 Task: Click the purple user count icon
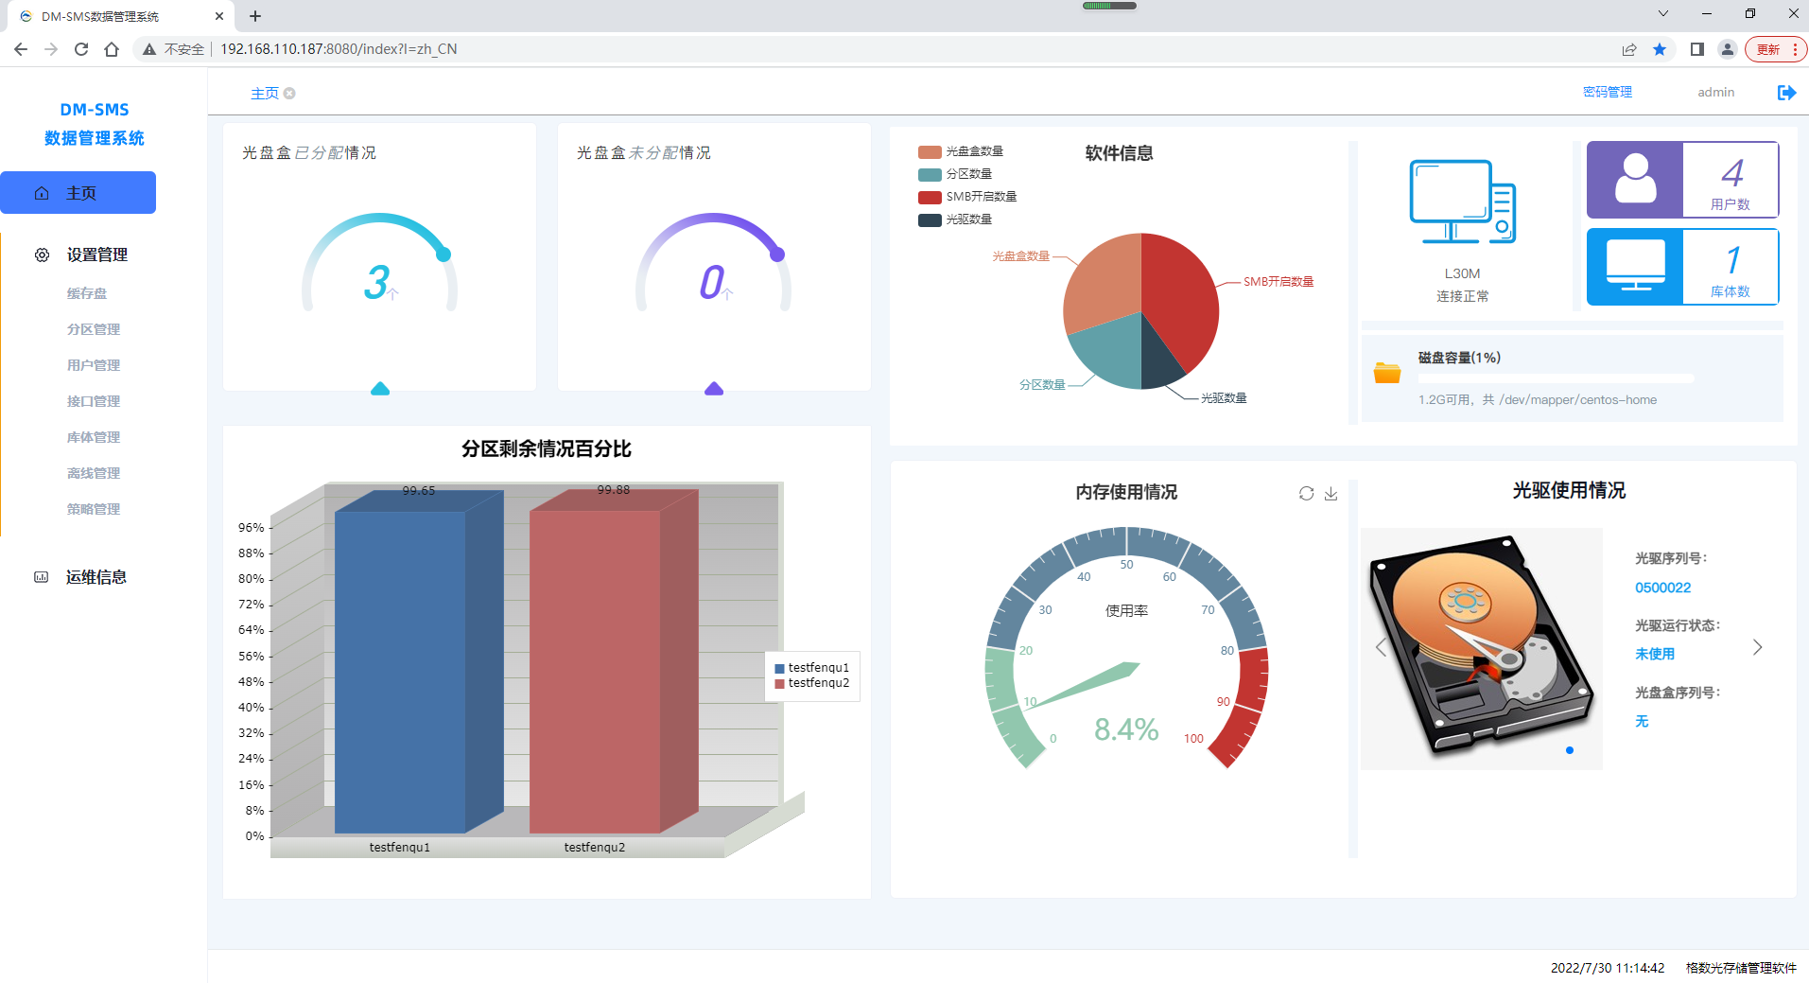[1634, 180]
